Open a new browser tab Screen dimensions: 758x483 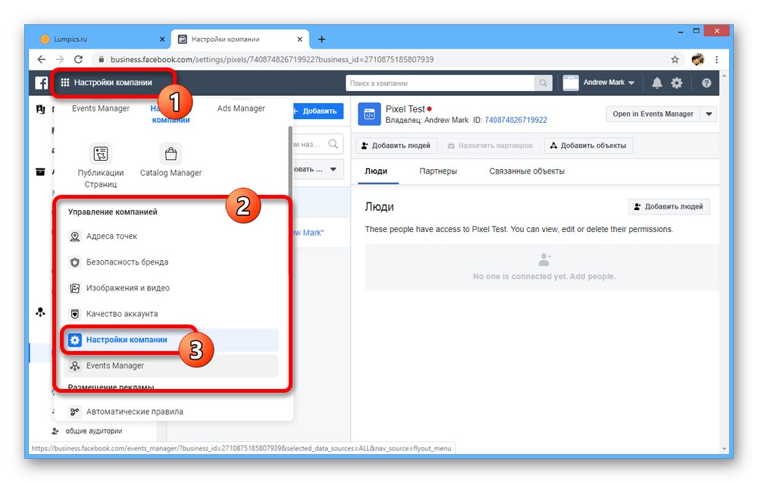tap(321, 39)
